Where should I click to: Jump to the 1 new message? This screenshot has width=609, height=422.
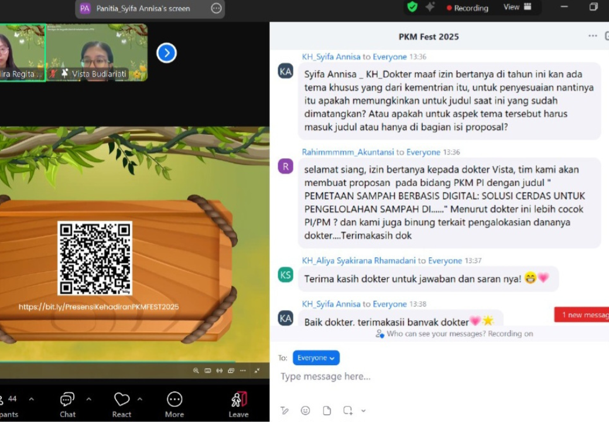tap(581, 315)
